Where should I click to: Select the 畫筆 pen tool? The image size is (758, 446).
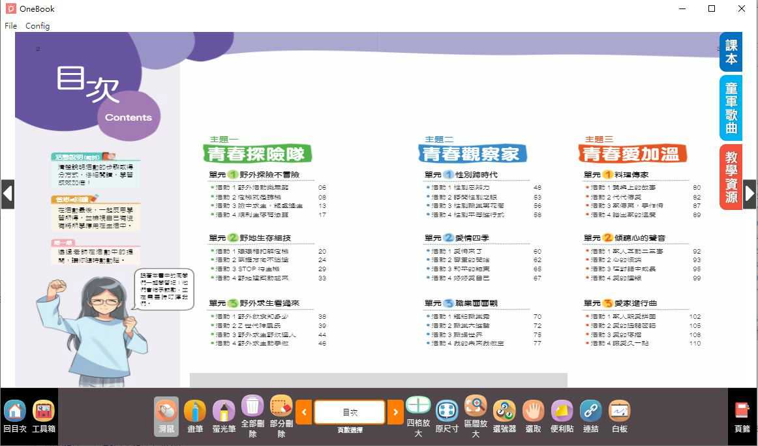pos(195,417)
